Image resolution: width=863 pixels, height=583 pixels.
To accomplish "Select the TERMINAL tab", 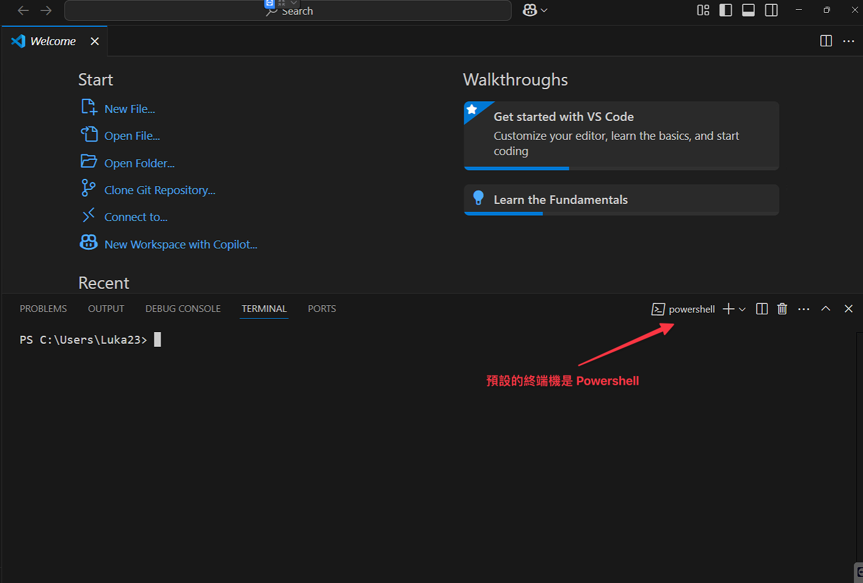I will point(264,309).
